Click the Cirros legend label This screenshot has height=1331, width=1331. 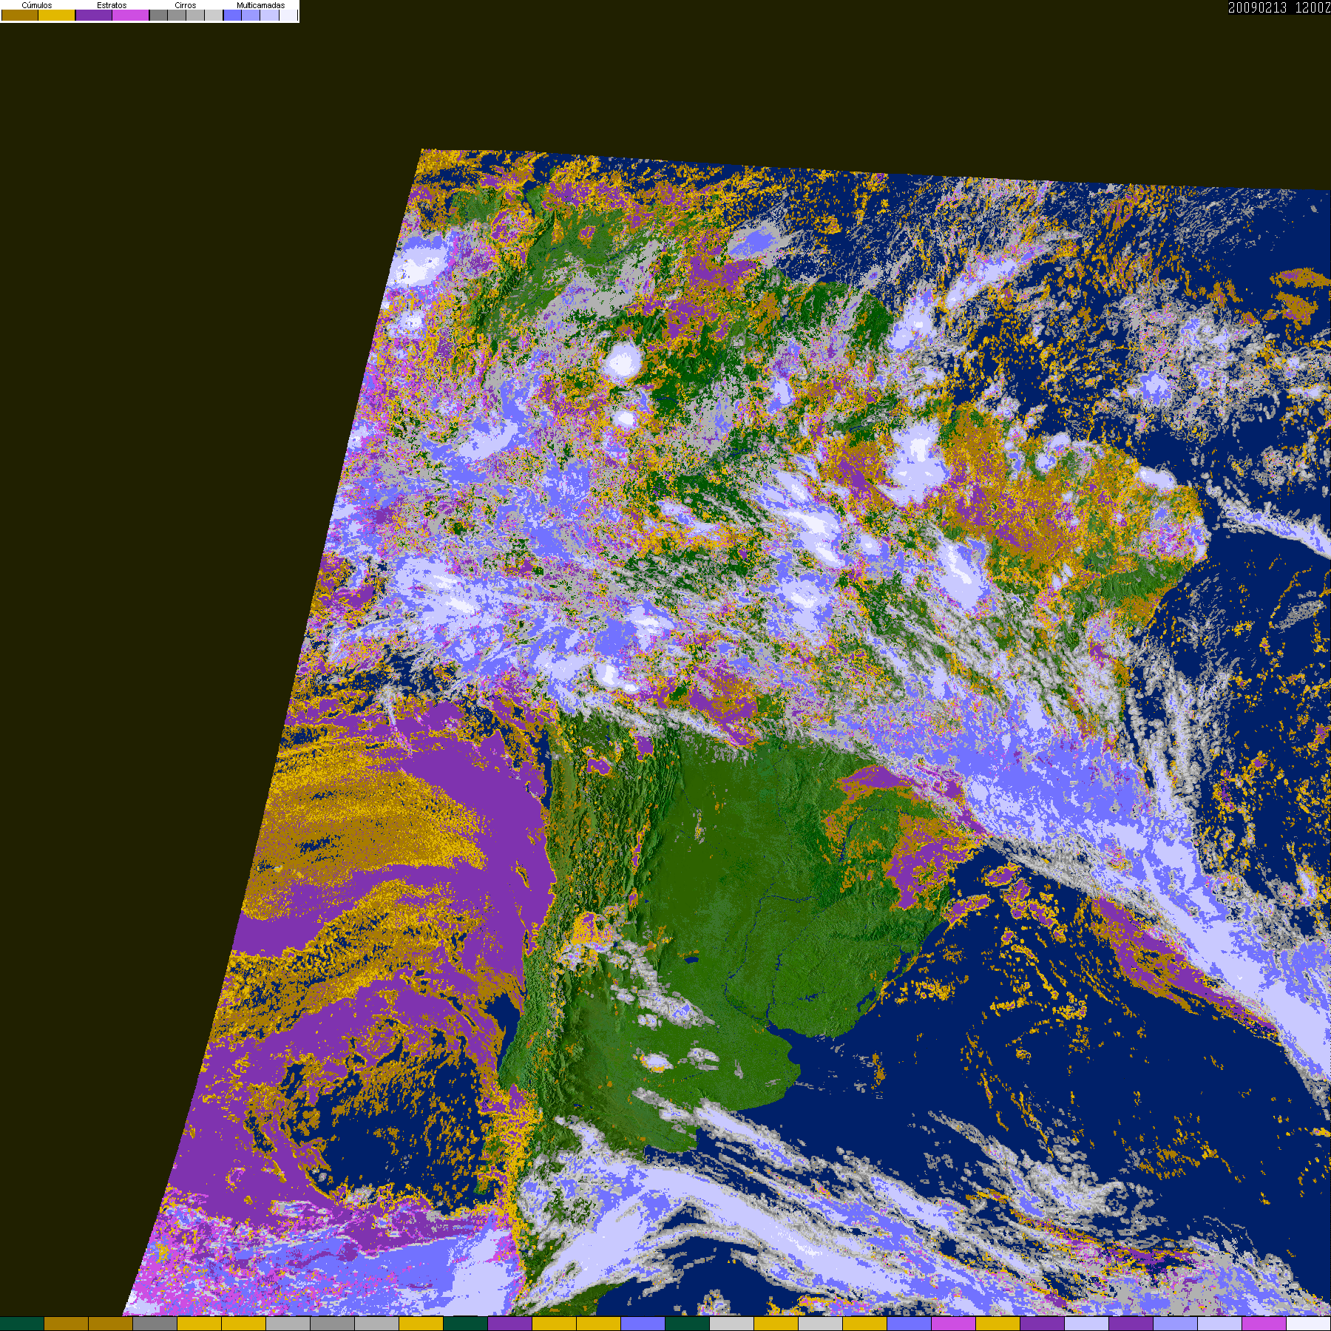pos(185,5)
